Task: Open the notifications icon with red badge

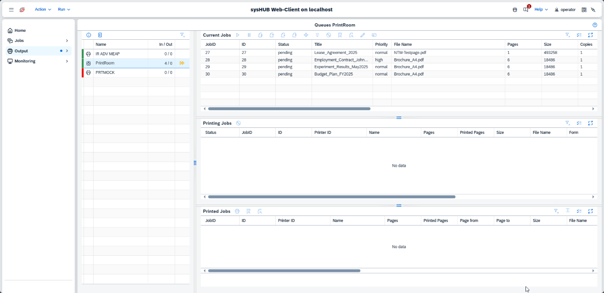Action: coord(526,9)
